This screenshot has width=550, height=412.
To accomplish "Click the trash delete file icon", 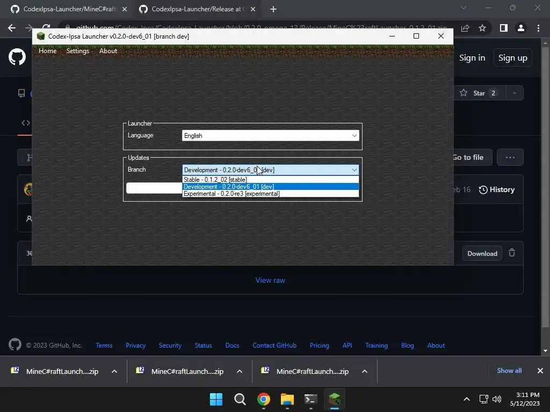I will pyautogui.click(x=512, y=253).
